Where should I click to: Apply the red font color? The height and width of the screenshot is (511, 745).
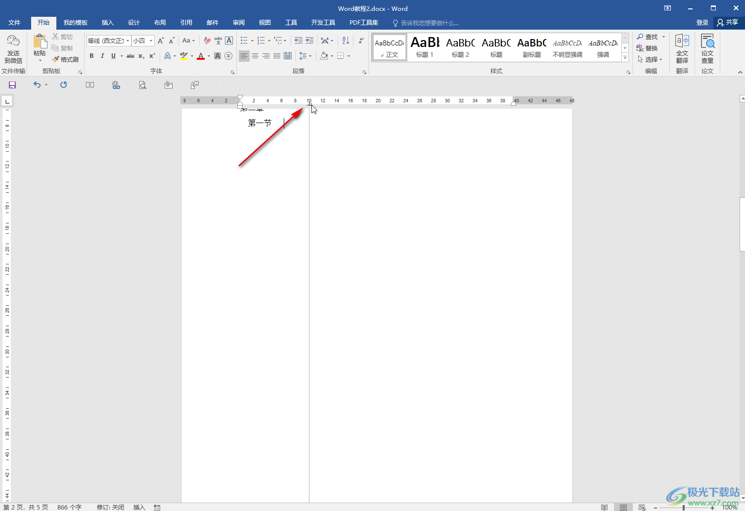click(201, 56)
